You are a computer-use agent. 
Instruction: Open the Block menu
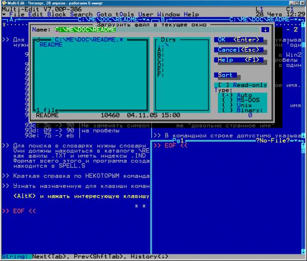coord(57,14)
